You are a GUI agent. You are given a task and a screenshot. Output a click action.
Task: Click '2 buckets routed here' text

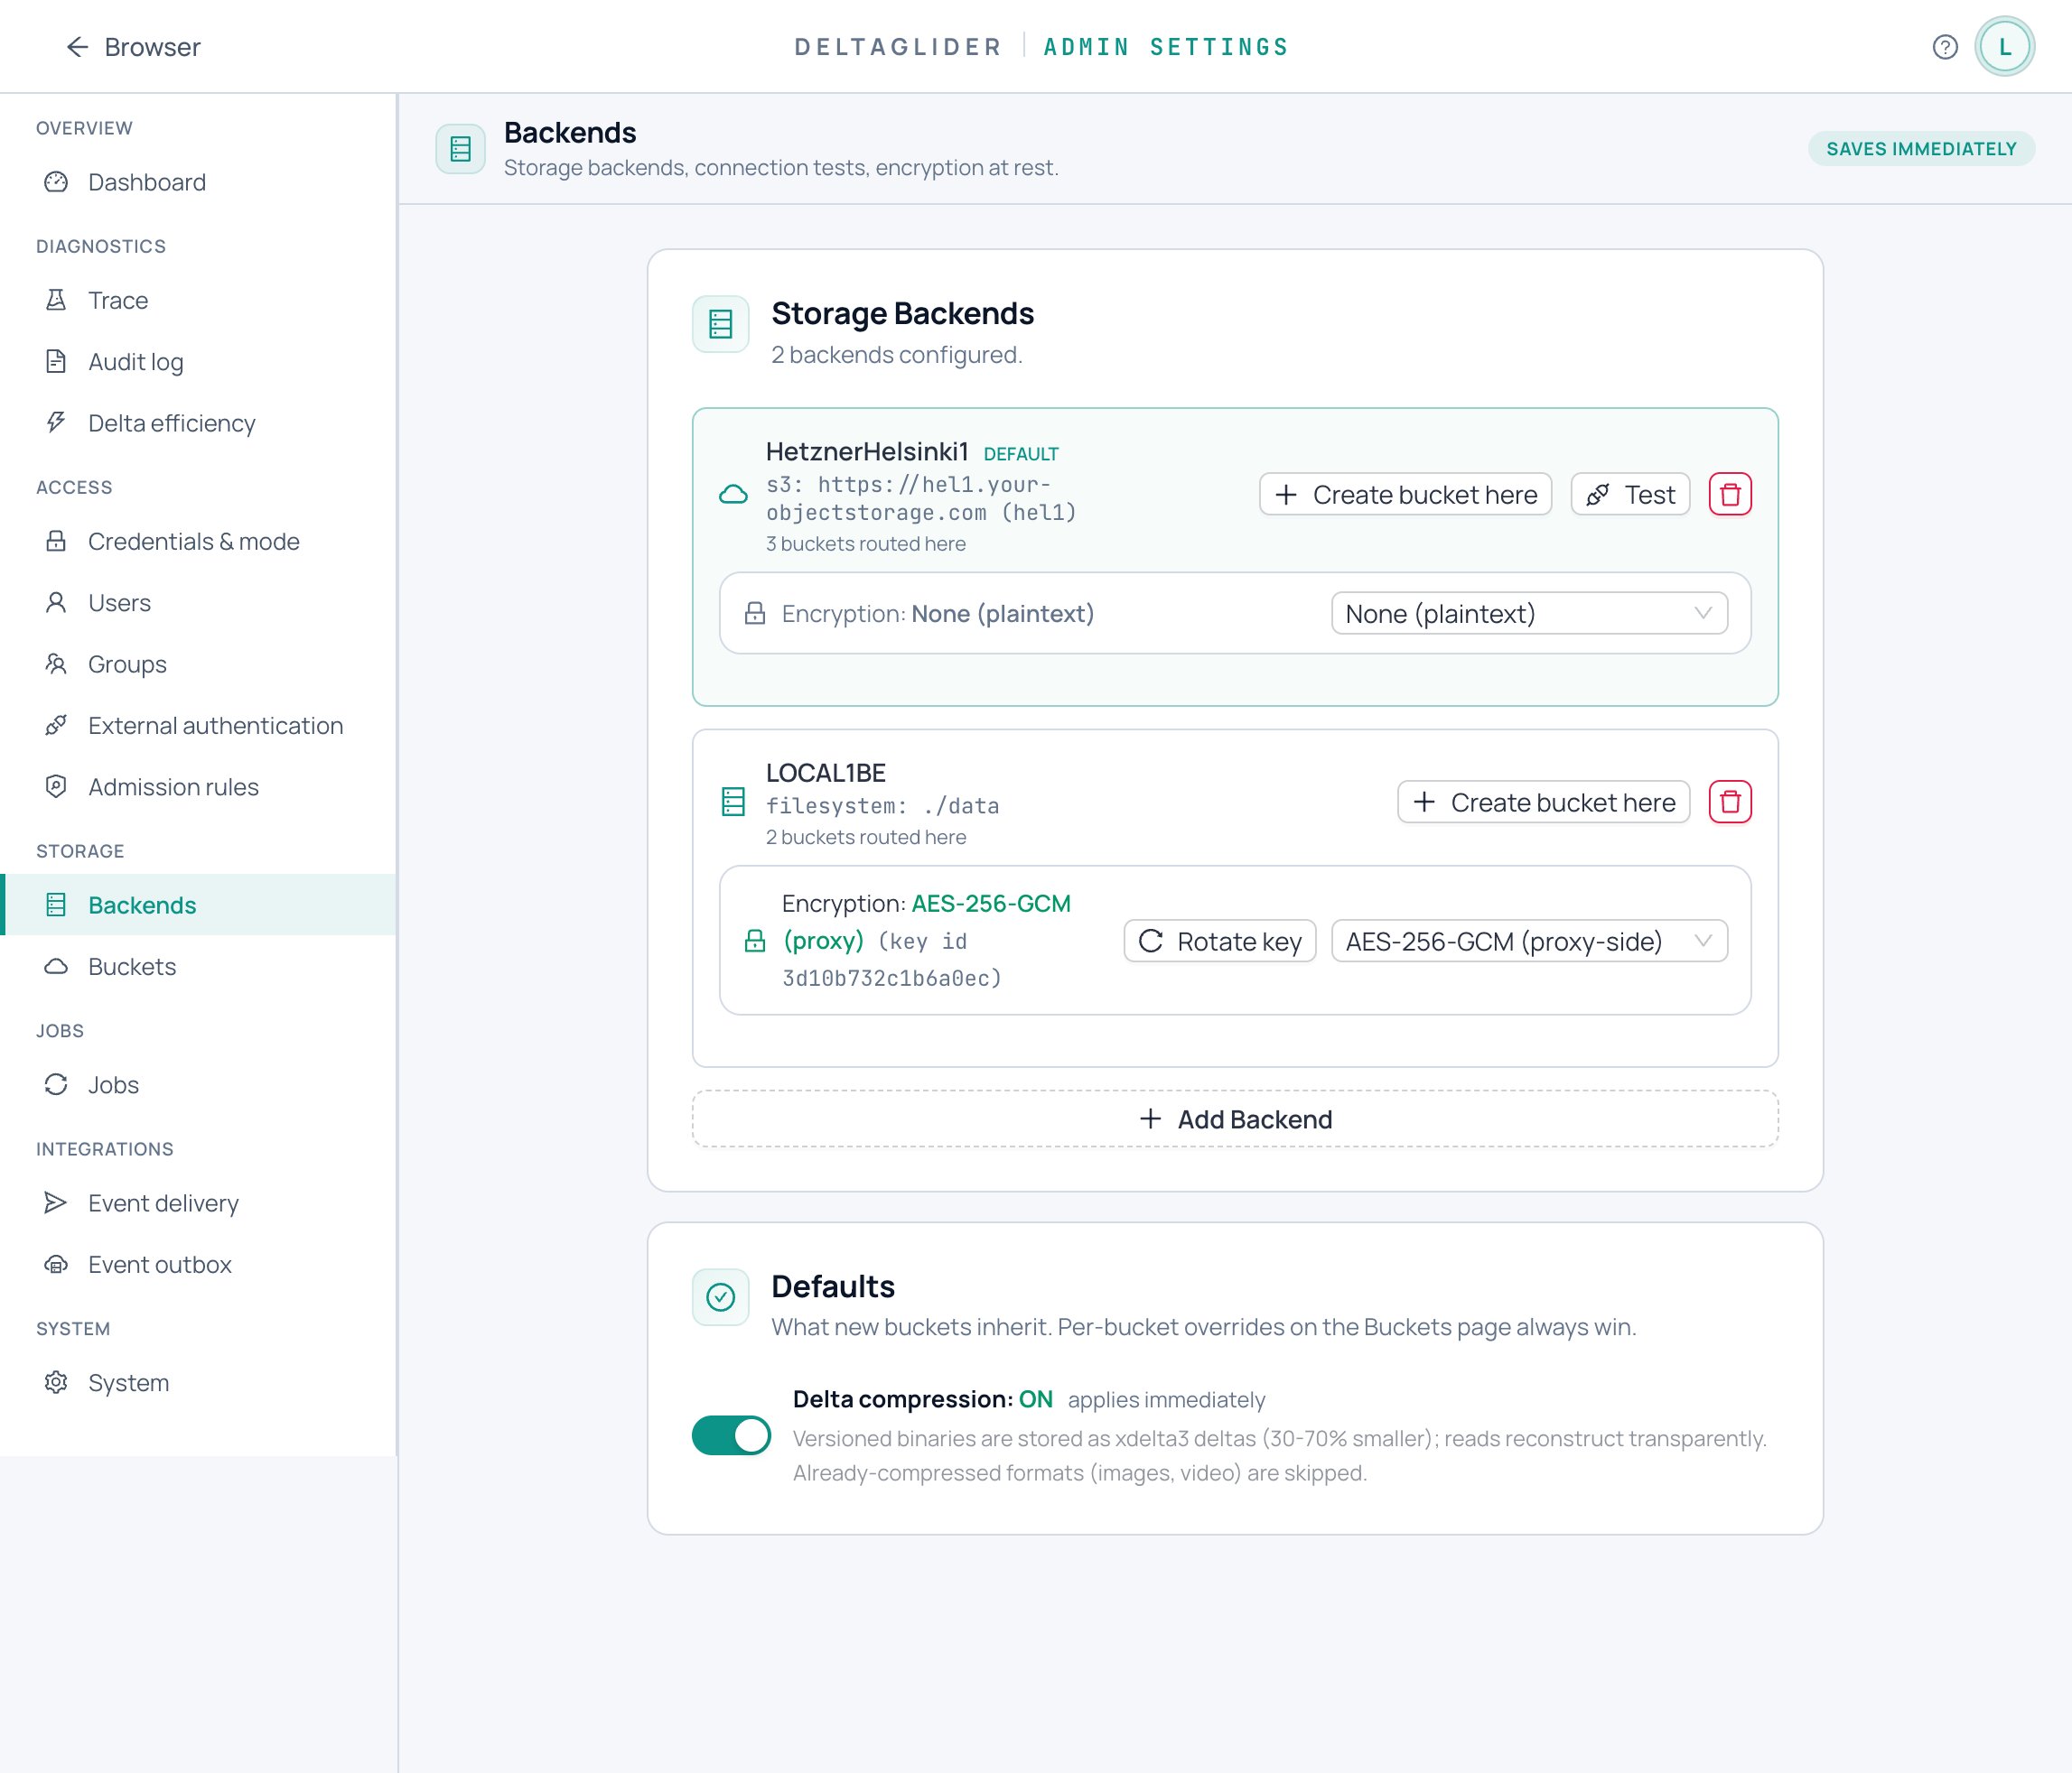(x=866, y=838)
